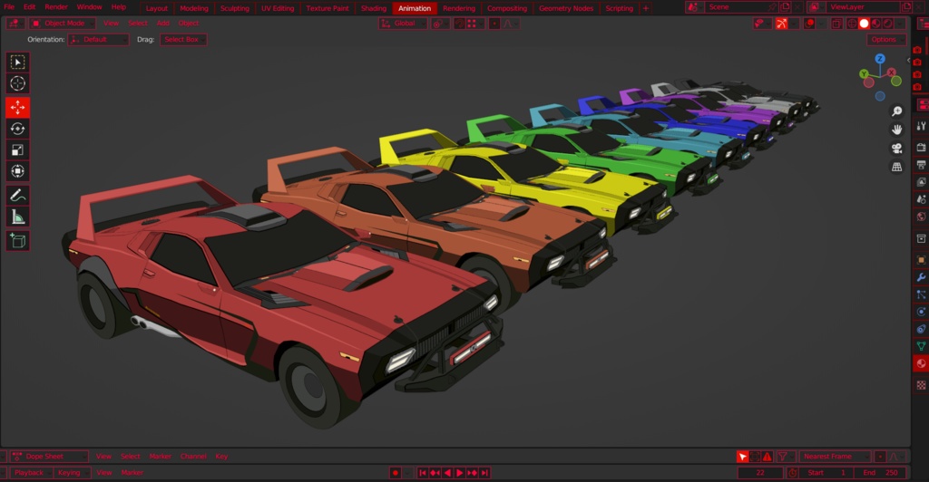Open the View Layer properties tab

pos(921,182)
